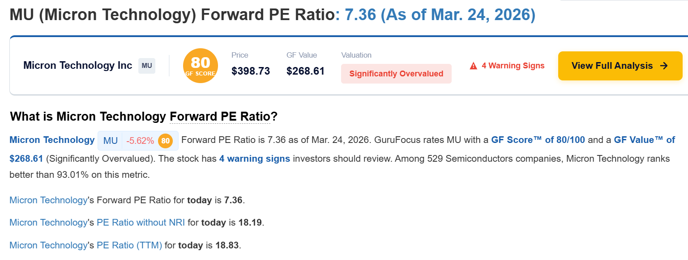Click the MU ticker badge beside company name

click(146, 66)
